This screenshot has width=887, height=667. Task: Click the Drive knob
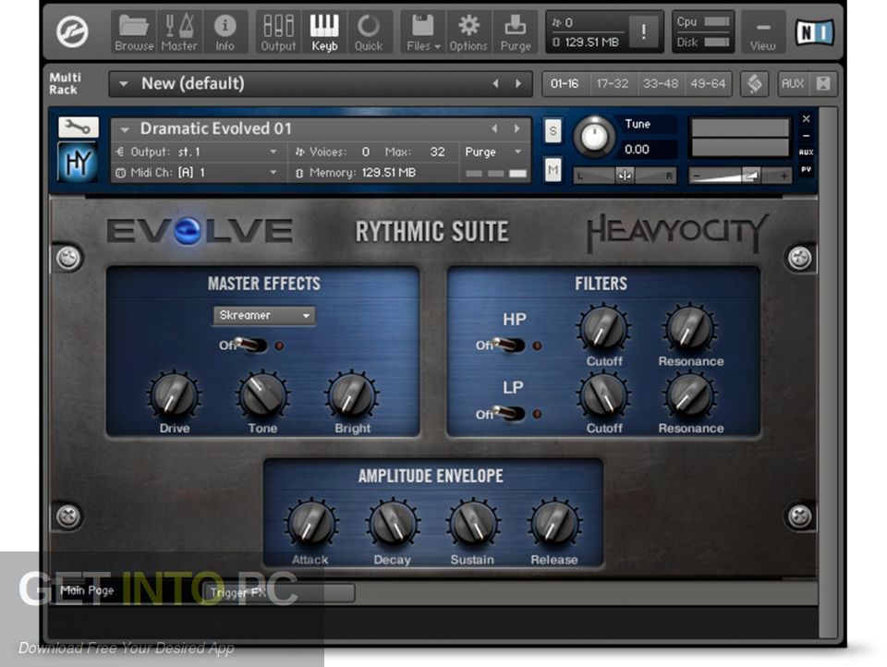[x=175, y=395]
